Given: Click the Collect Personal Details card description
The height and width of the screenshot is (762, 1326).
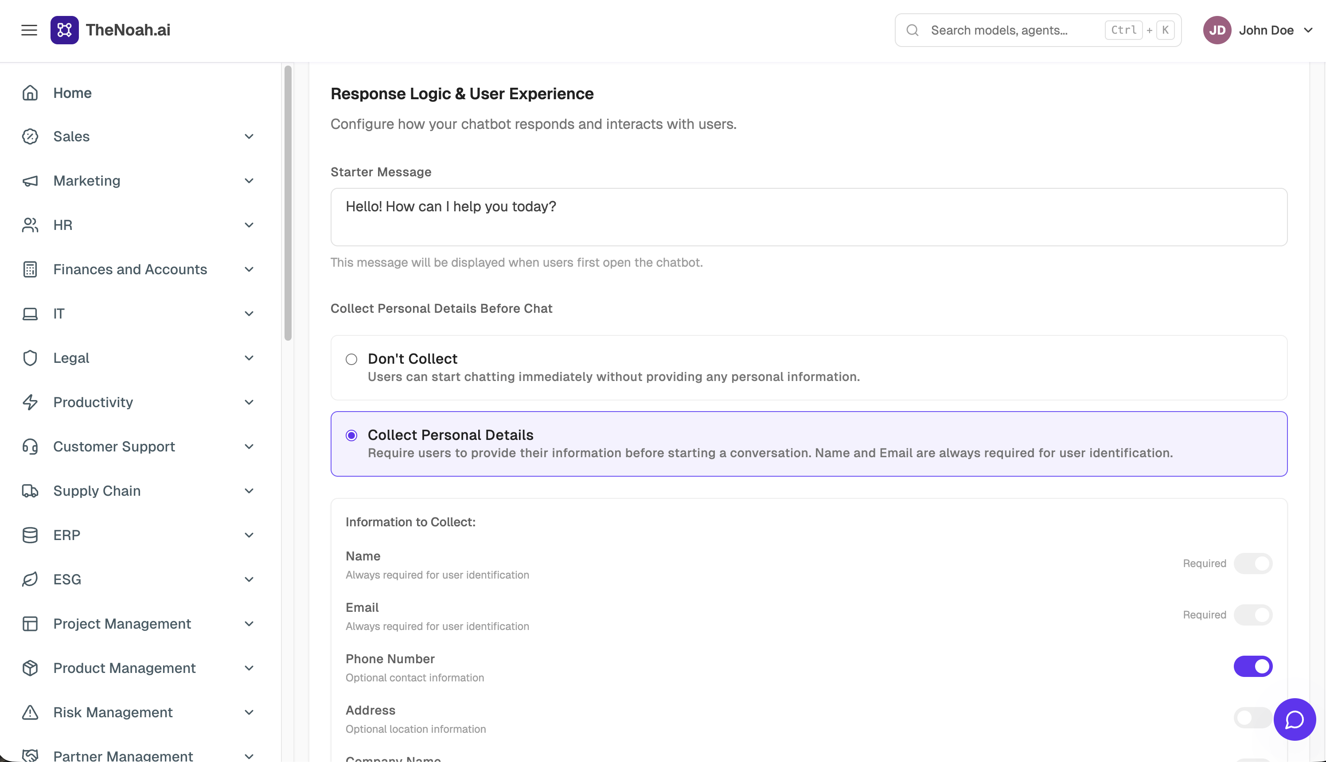Looking at the screenshot, I should (x=770, y=453).
